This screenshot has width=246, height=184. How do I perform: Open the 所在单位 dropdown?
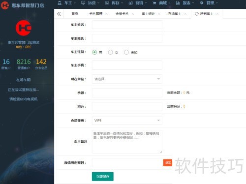tap(127, 79)
